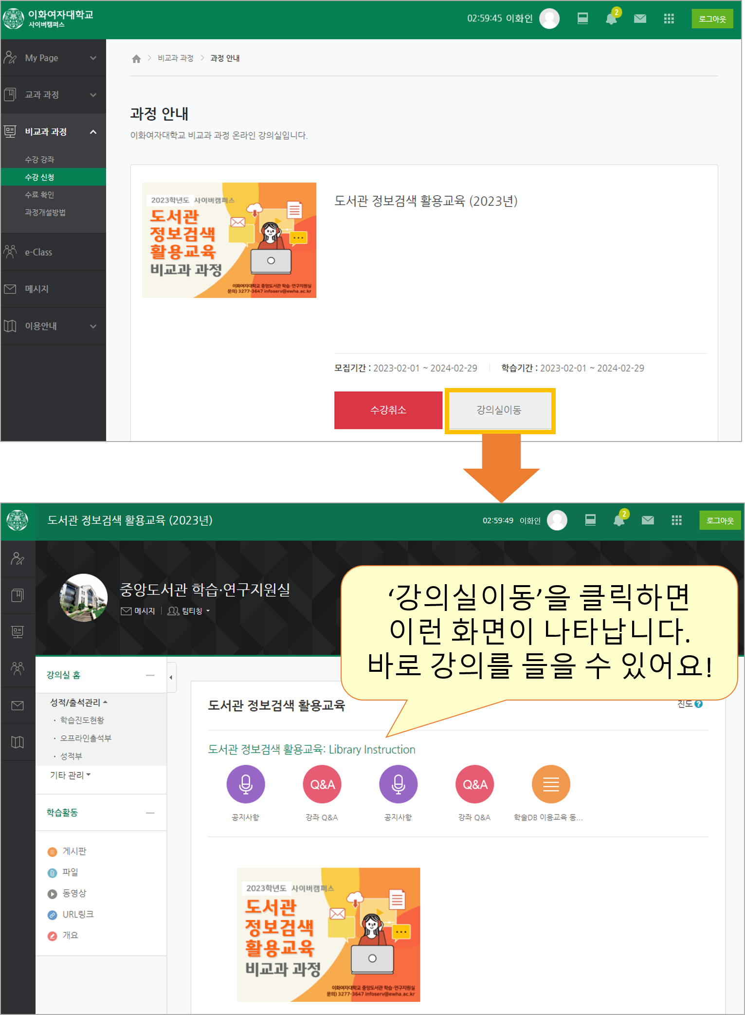Click the red 수강취소 button
Screen dimensions: 745x1015
tap(388, 410)
